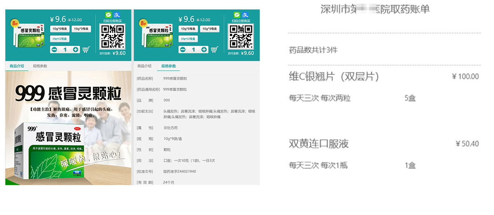The width and height of the screenshot is (494, 215).
Task: Increase quantity with plus button in specifications panel
Action: tap(204, 50)
